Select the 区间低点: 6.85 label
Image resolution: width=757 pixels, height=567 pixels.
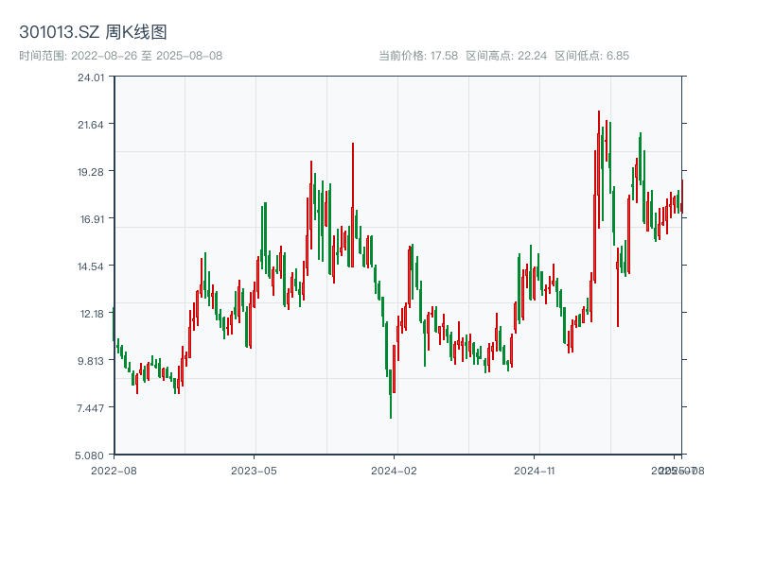pos(592,56)
